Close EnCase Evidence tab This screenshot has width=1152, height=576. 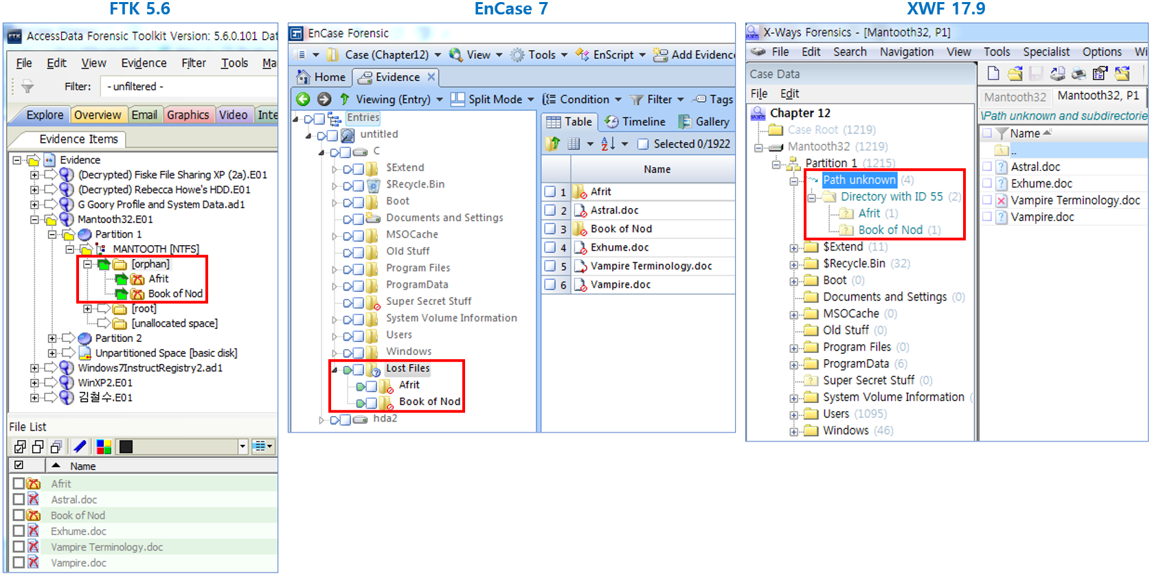tap(431, 77)
